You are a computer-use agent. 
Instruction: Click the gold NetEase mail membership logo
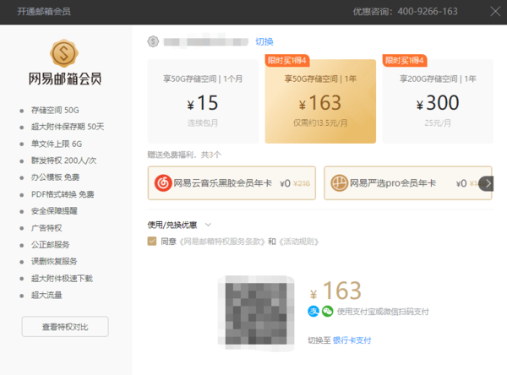click(x=65, y=54)
